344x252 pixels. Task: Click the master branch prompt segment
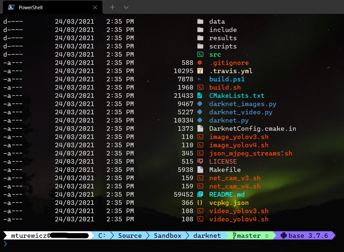(x=251, y=236)
